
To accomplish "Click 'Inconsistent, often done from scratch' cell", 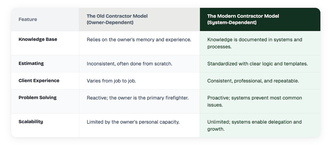I will point(129,64).
